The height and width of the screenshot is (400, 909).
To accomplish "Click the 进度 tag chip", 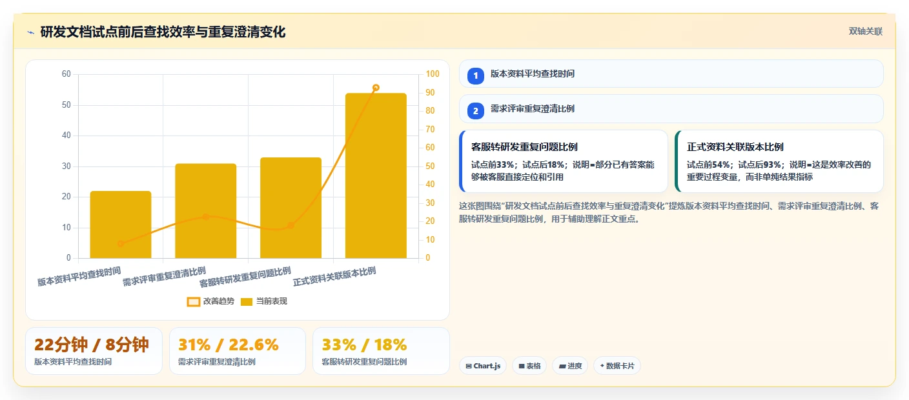I will pyautogui.click(x=570, y=366).
